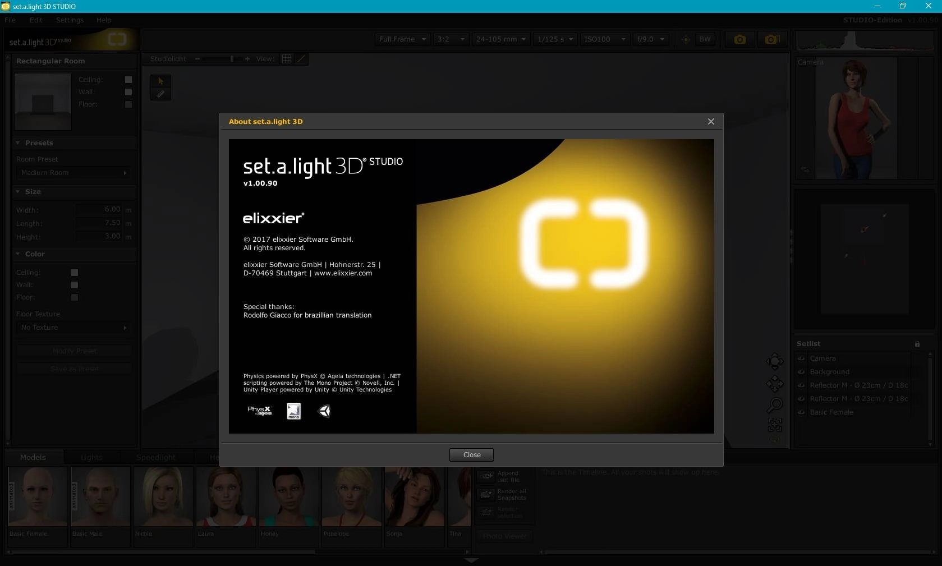The width and height of the screenshot is (942, 566).
Task: Click the zoom magnifier icon
Action: click(x=775, y=404)
